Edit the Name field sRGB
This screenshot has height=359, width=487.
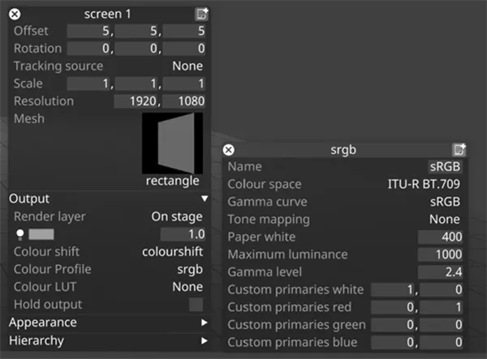click(445, 166)
